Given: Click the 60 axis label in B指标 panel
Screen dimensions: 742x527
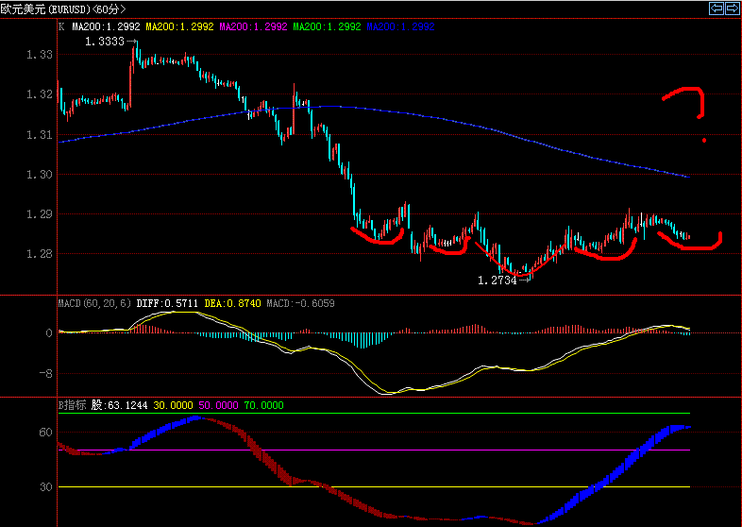Looking at the screenshot, I should click(46, 433).
